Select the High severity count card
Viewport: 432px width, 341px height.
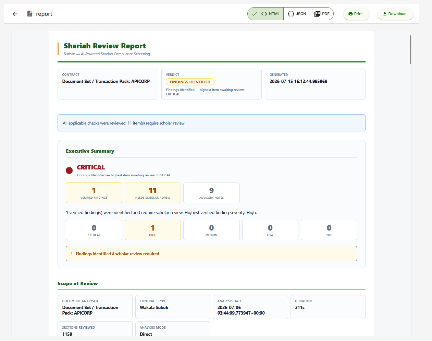(153, 230)
